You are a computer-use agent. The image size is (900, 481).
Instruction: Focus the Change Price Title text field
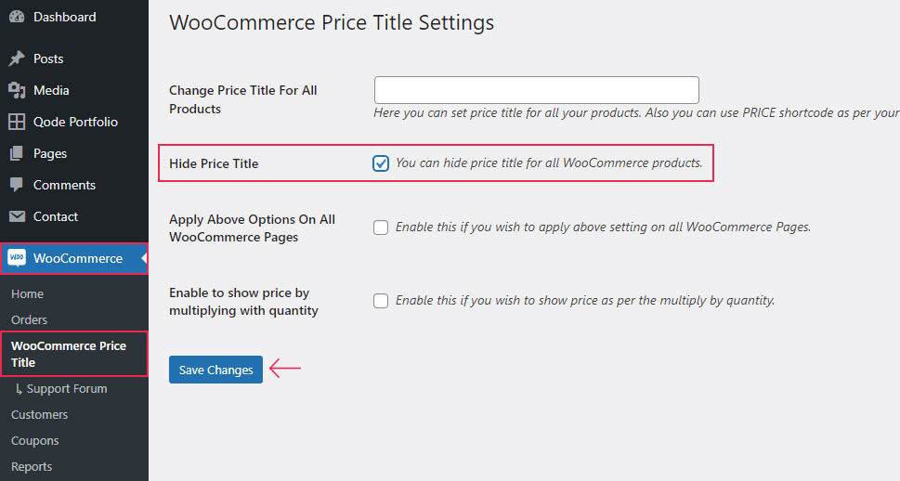click(x=537, y=90)
